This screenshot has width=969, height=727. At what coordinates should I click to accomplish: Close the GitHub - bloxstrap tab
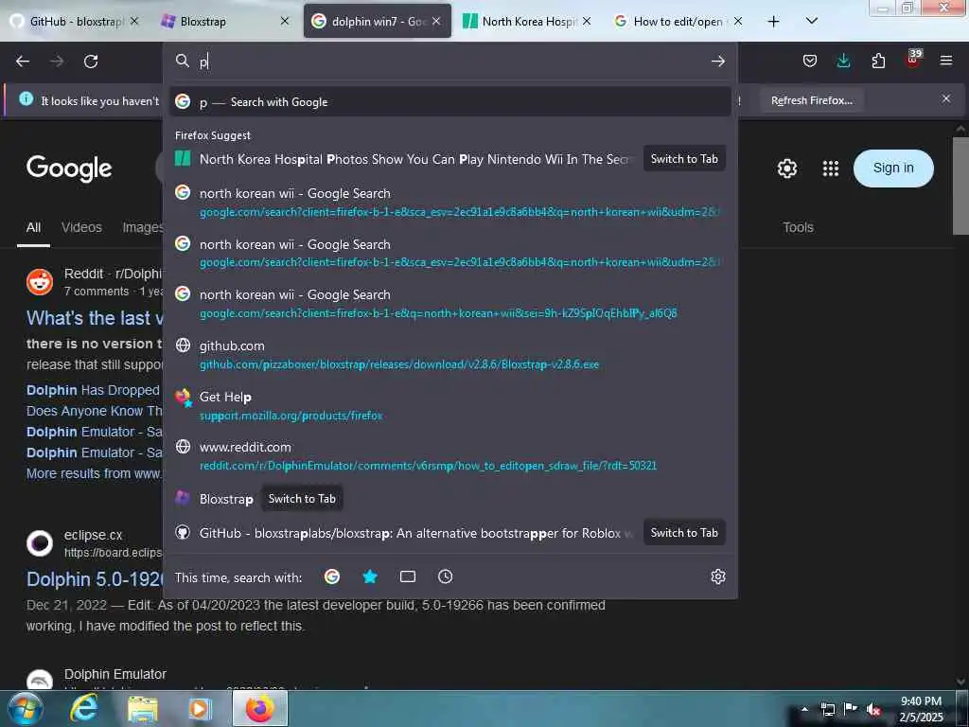(x=134, y=21)
